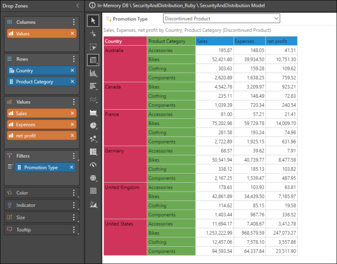Image resolution: width=337 pixels, height=264 pixels.
Task: Click the information icon beside model path
Action: coord(92,5)
